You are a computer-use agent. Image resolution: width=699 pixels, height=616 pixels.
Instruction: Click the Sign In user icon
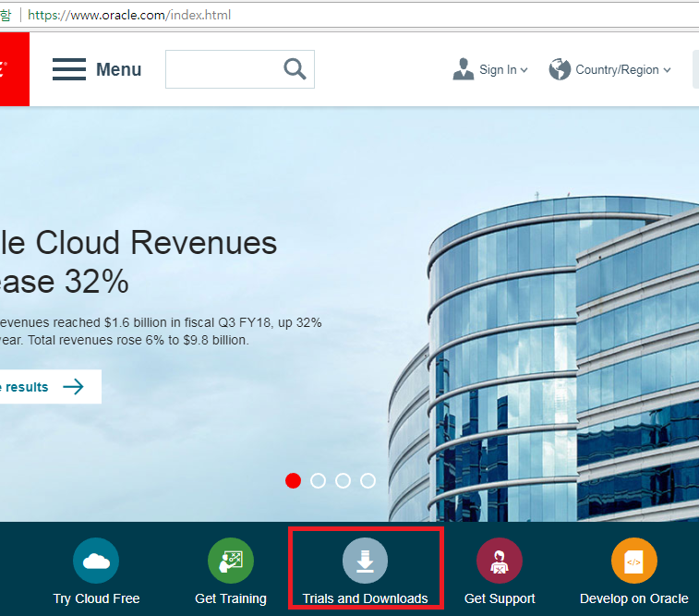pos(464,69)
